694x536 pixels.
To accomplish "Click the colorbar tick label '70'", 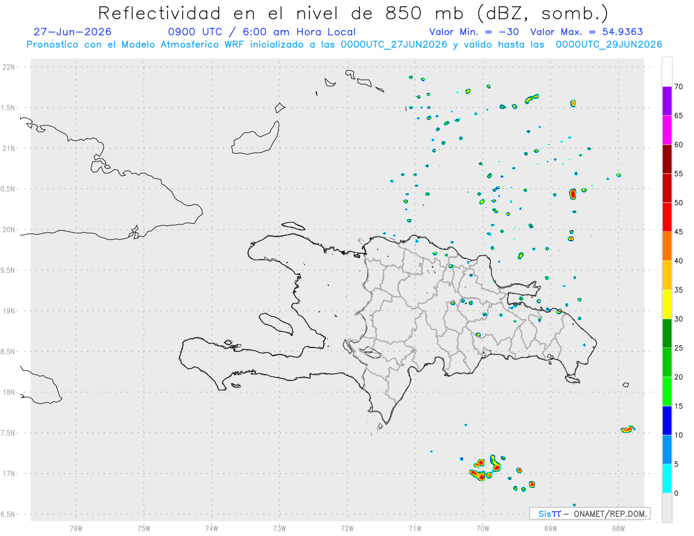I will (x=678, y=87).
